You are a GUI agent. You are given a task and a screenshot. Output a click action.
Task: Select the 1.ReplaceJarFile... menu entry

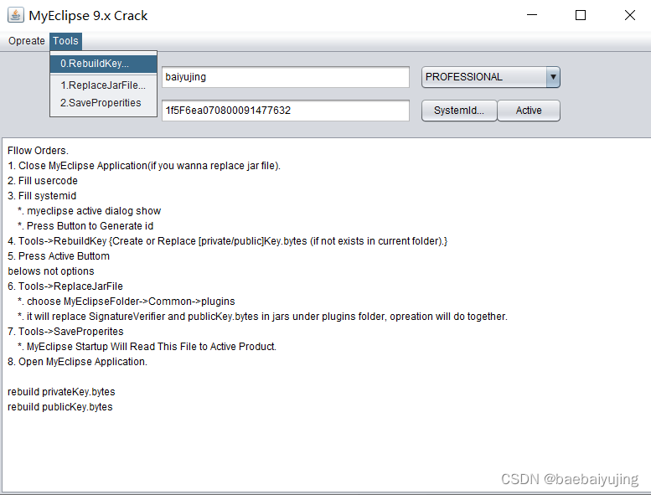click(x=103, y=85)
